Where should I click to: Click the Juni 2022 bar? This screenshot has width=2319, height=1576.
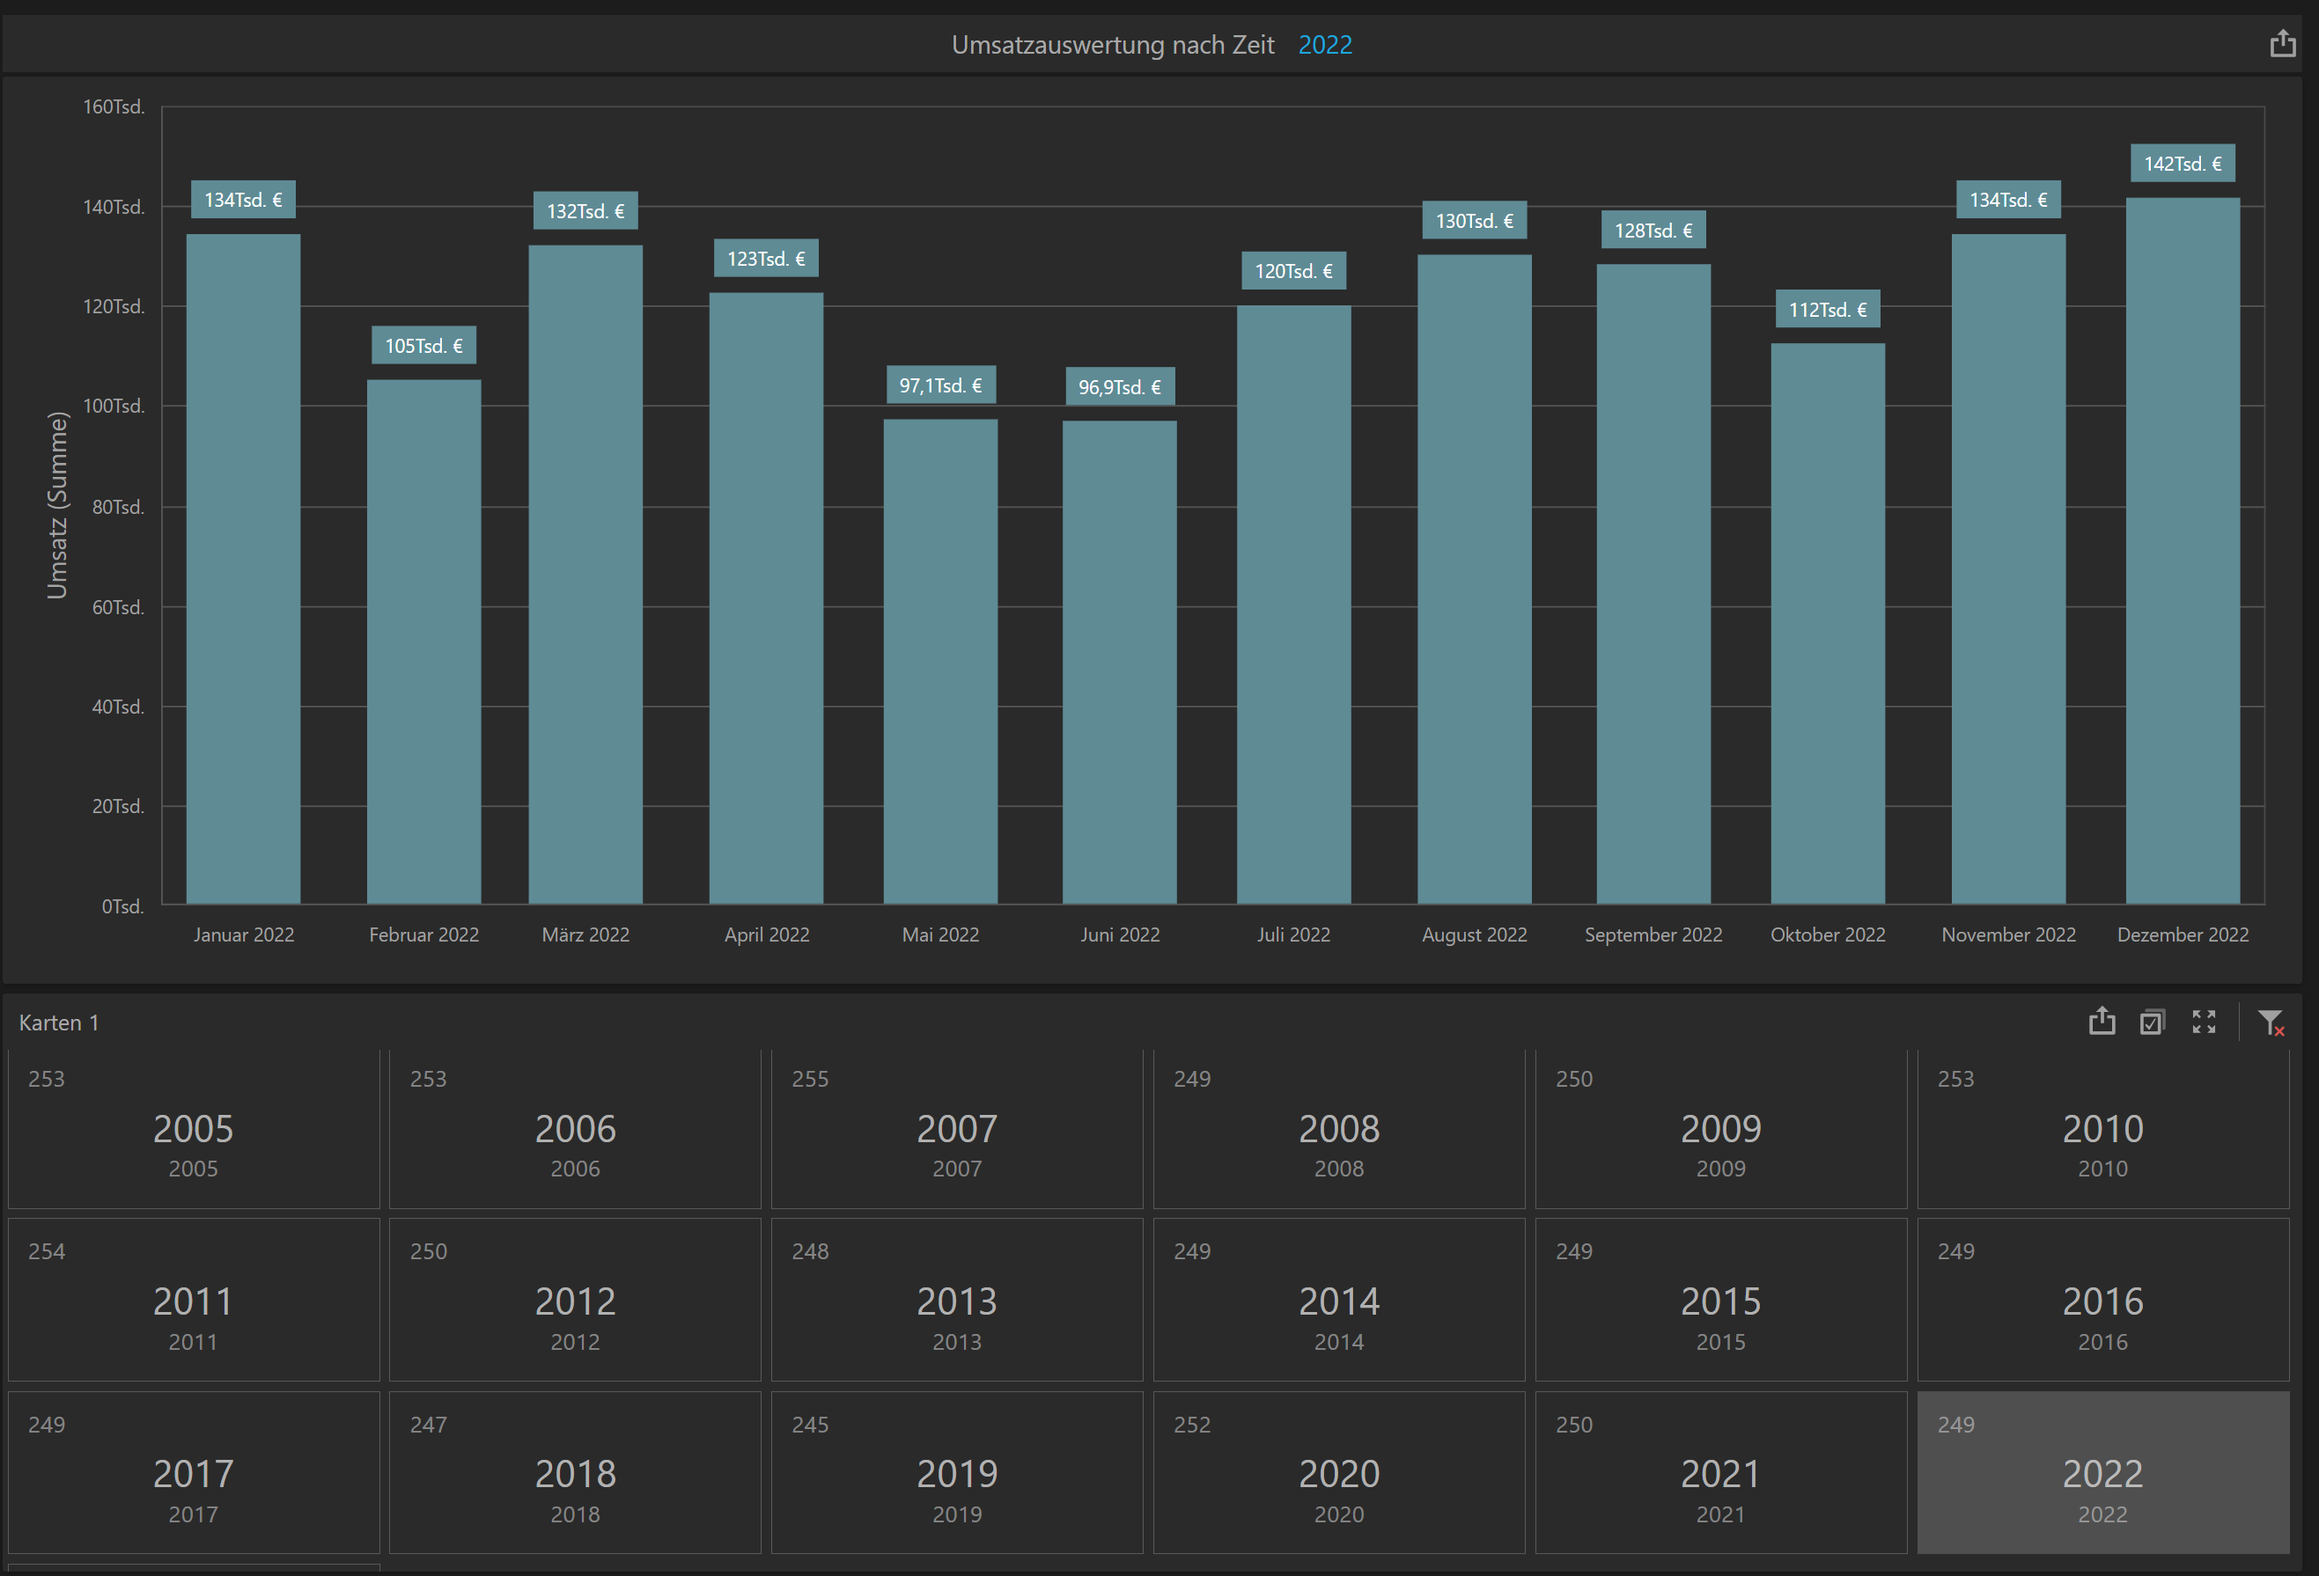coord(1120,663)
